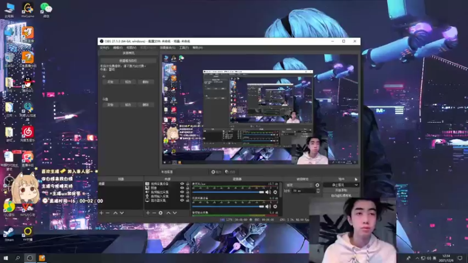Select the 音频输入采集 source row
The width and height of the screenshot is (468, 263).
[x=167, y=196]
